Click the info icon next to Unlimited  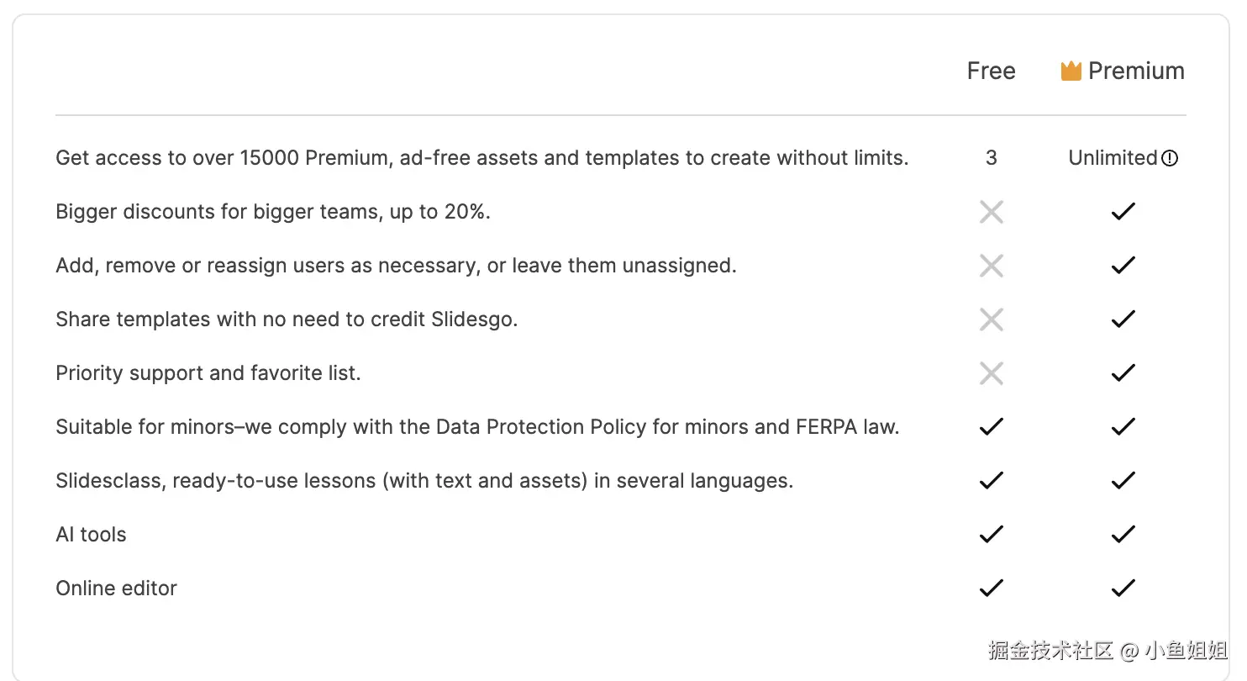click(x=1170, y=158)
